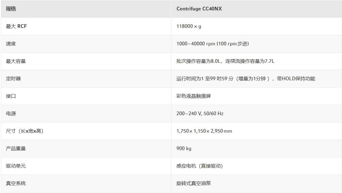Select the 1,750× 1,150× 2,950 mm value
This screenshot has height=193, width=342.
(204, 131)
